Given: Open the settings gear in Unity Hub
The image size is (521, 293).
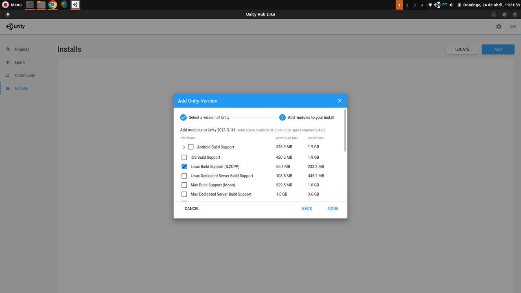Looking at the screenshot, I should click(x=499, y=26).
